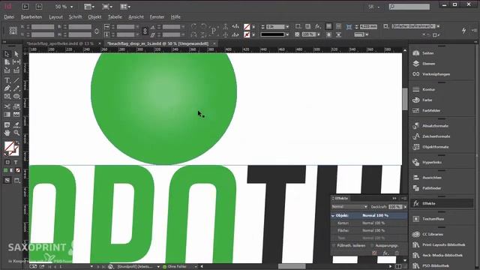The image size is (480, 270).
Task: Collapse the Objekt row in Effekte
Action: (333, 216)
